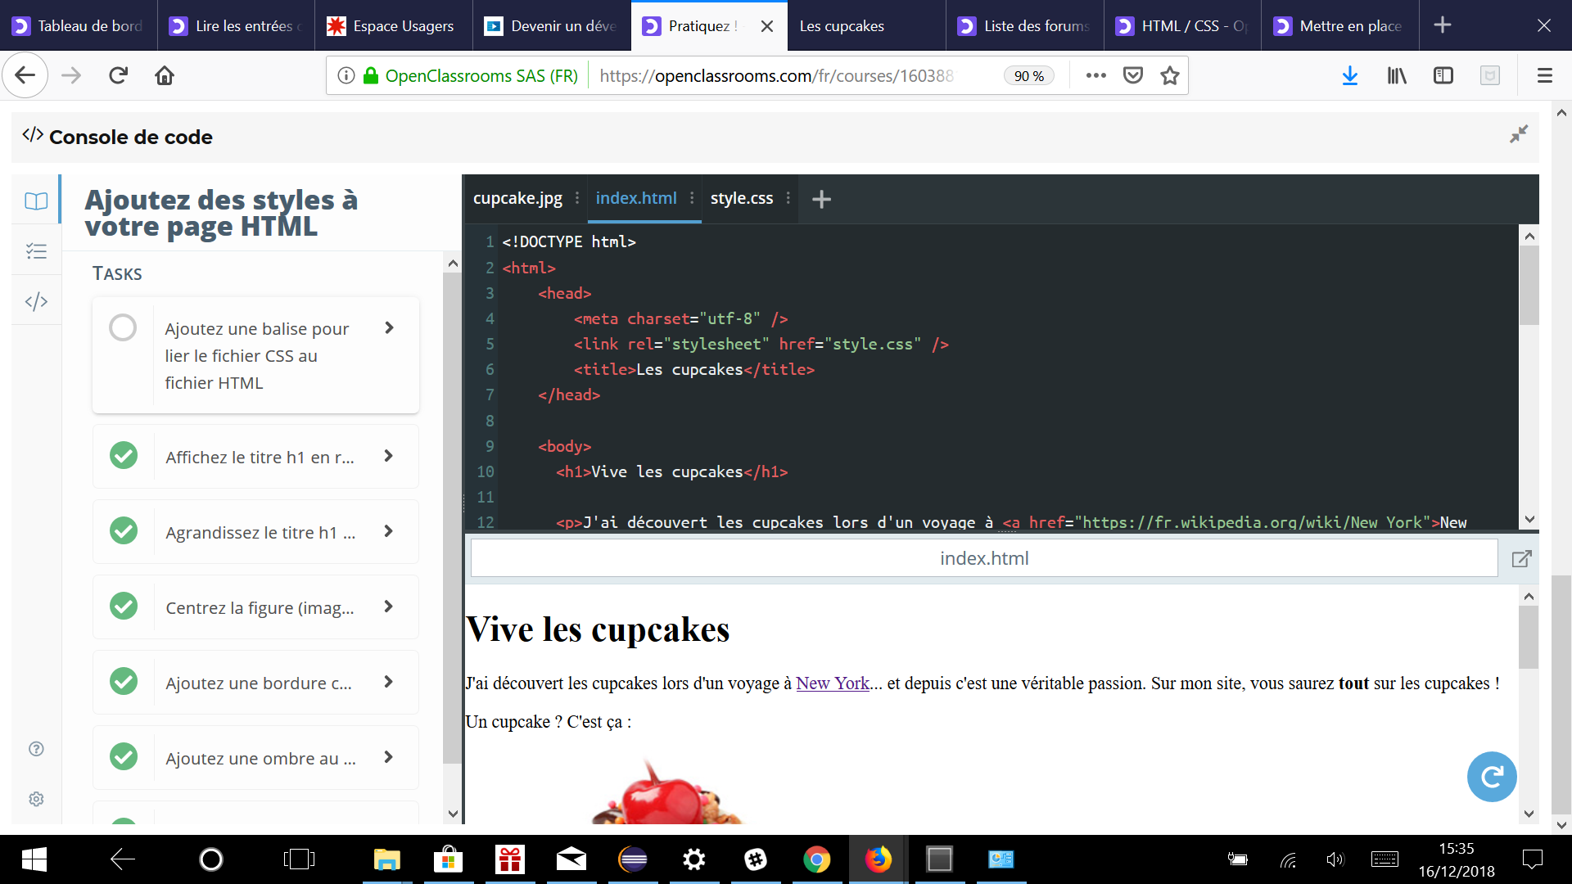Open the index.html tab options menu

[692, 198]
